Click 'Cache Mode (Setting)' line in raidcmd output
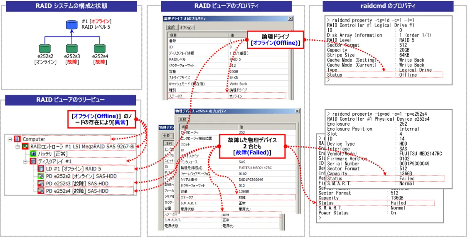Screen dimensions: 470x238 [x=376, y=60]
